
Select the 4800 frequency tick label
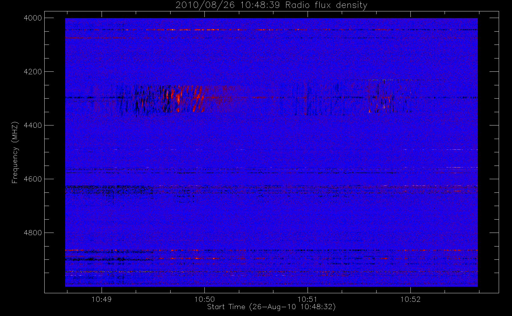click(33, 233)
